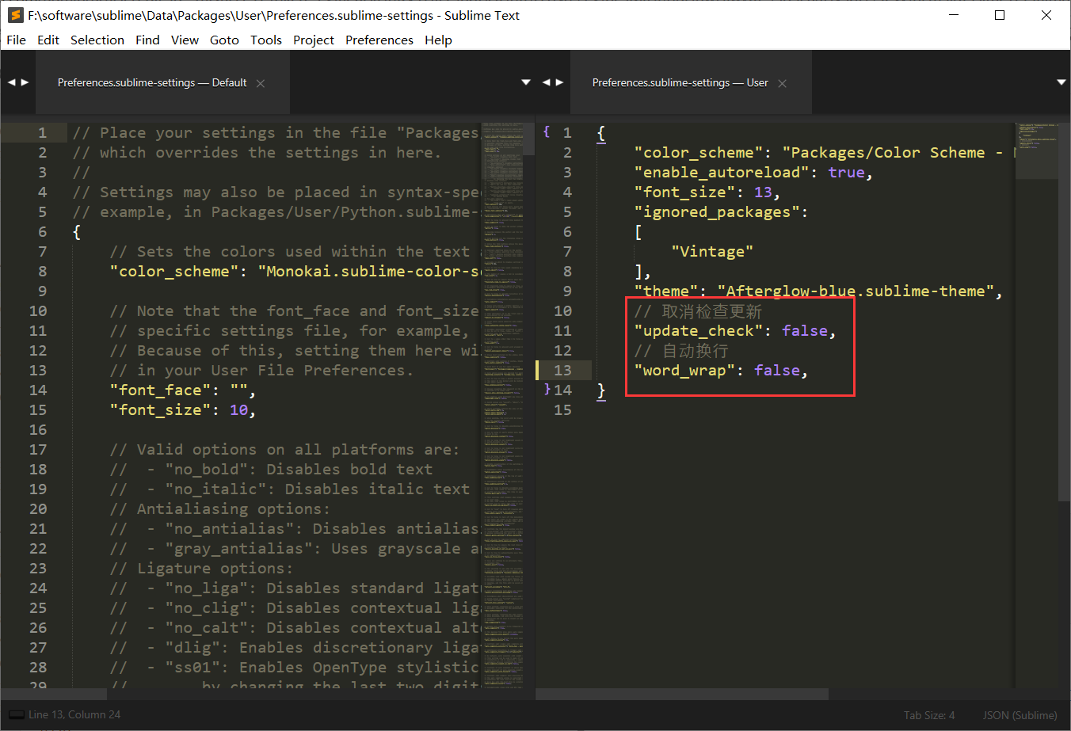
Task: Click "Monokai.sublime-color-scheme" value in Default pane
Action: (x=369, y=271)
